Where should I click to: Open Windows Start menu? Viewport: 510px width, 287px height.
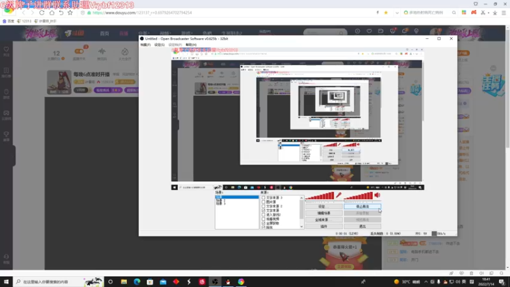[6, 281]
